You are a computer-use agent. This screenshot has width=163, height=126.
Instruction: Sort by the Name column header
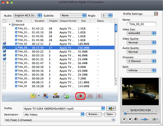tap(19, 21)
